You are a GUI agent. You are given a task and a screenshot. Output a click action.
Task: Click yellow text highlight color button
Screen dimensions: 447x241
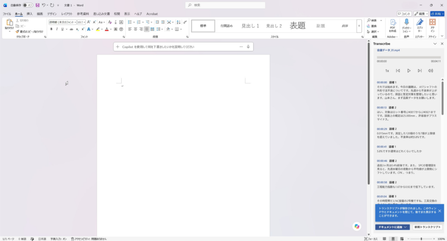[x=98, y=29]
